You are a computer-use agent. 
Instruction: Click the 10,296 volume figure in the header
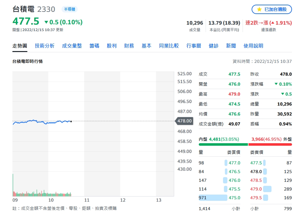coord(195,23)
